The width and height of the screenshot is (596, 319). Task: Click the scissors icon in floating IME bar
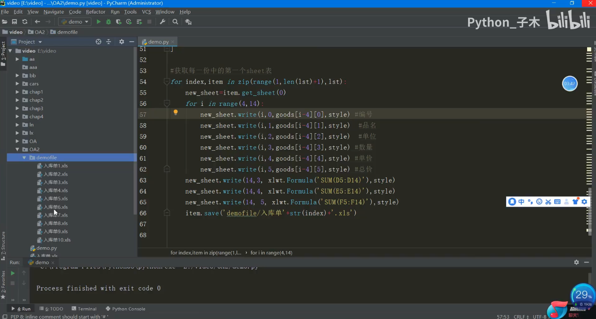tap(548, 202)
